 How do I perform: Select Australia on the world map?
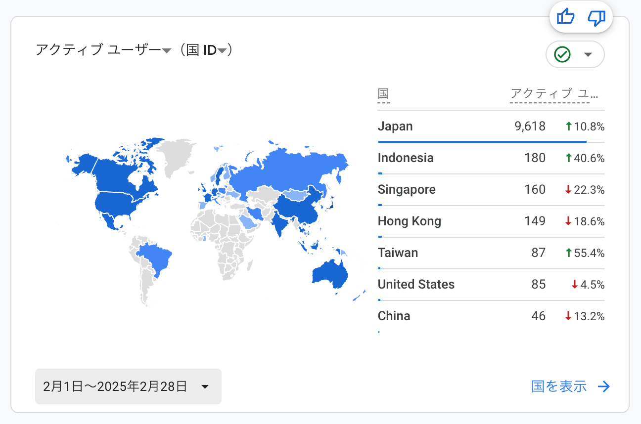pos(329,272)
